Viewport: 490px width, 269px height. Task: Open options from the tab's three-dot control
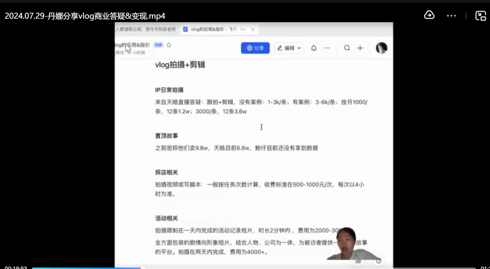[243, 29]
